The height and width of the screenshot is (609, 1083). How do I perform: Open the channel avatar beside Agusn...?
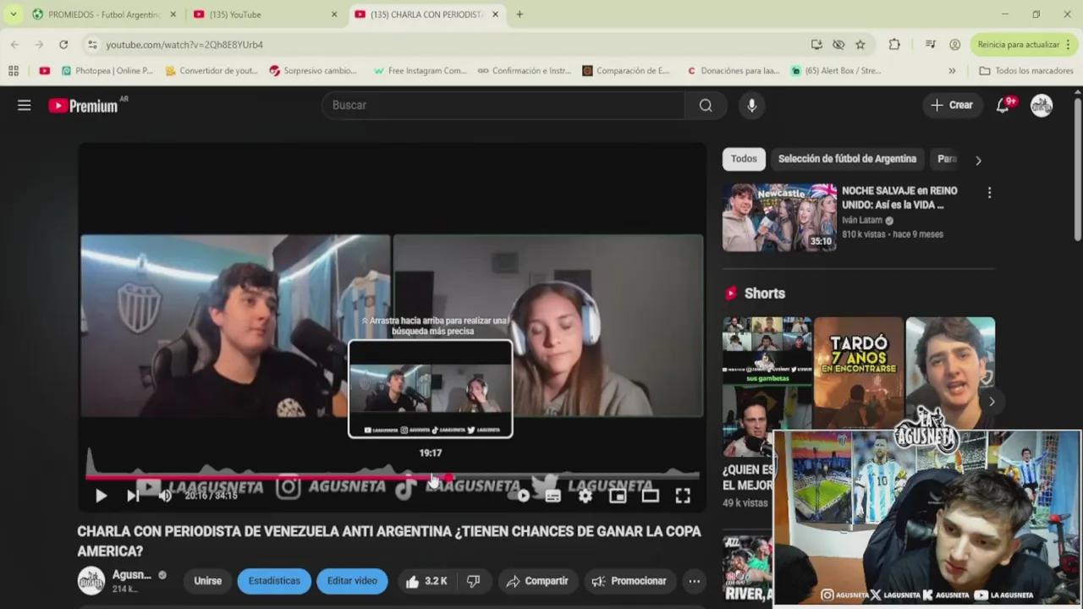click(91, 581)
